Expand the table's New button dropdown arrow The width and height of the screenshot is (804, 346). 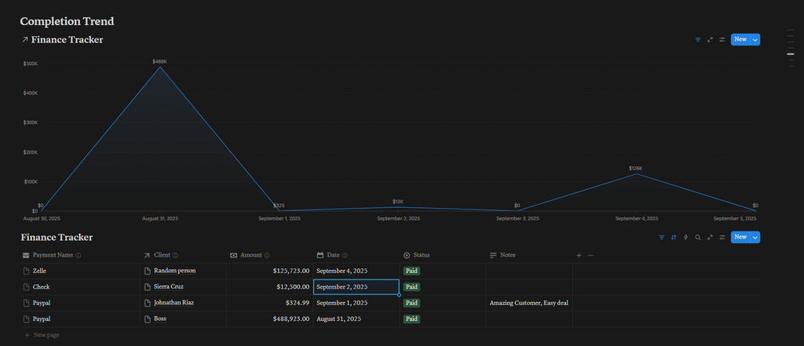click(755, 237)
